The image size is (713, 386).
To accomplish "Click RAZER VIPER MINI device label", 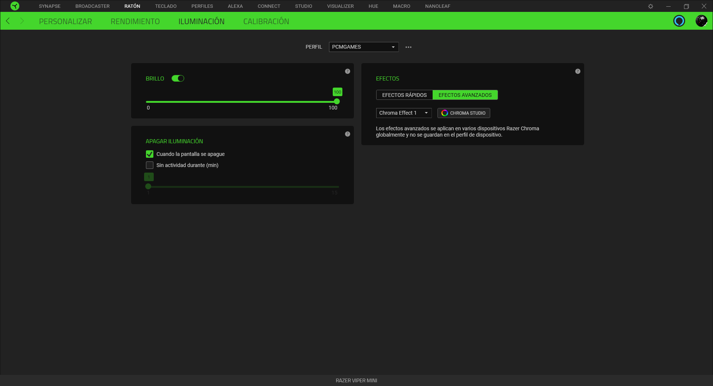I will coord(356,380).
